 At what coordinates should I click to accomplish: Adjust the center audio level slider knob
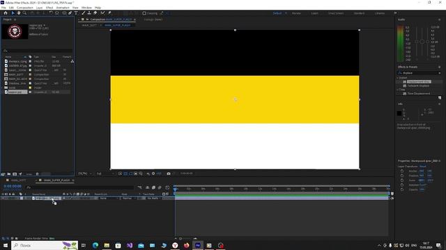422,42
